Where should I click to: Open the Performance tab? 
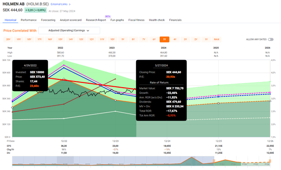tap(29, 20)
